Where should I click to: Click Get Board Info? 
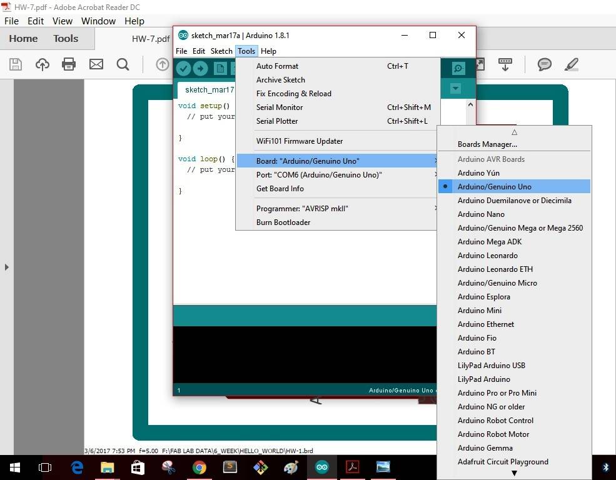(337, 188)
